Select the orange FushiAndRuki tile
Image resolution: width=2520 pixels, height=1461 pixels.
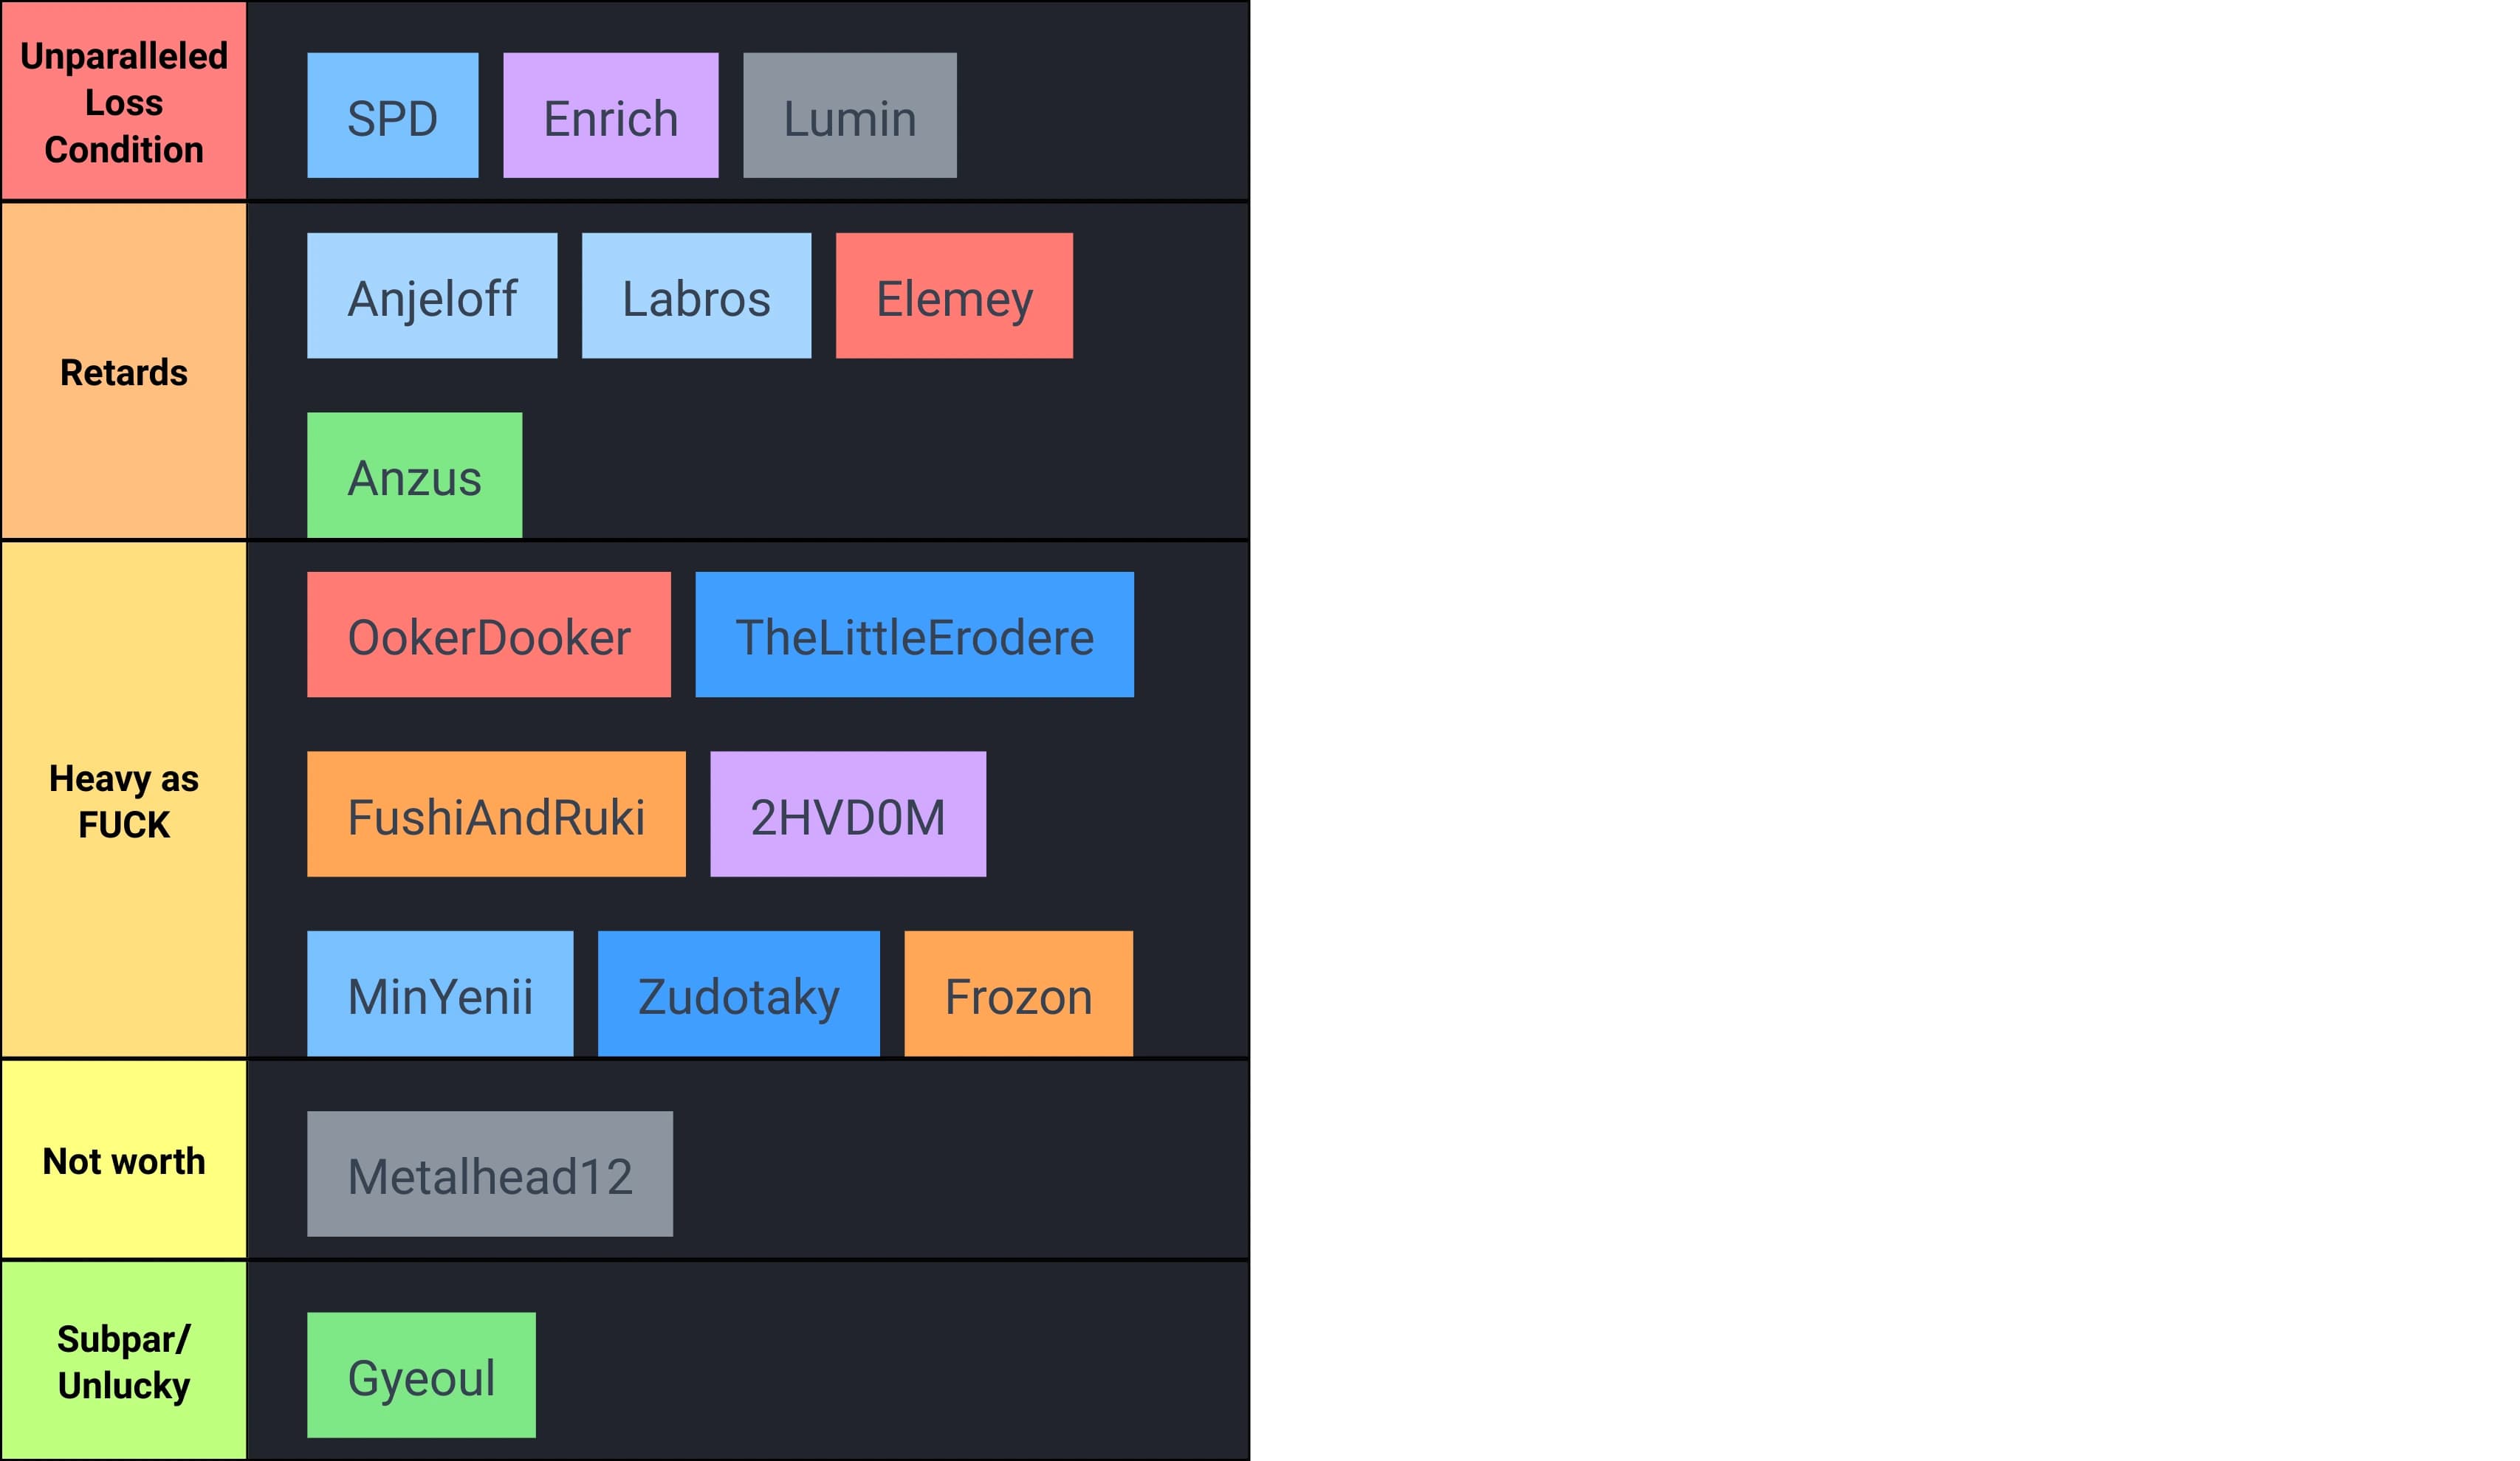pyautogui.click(x=496, y=815)
